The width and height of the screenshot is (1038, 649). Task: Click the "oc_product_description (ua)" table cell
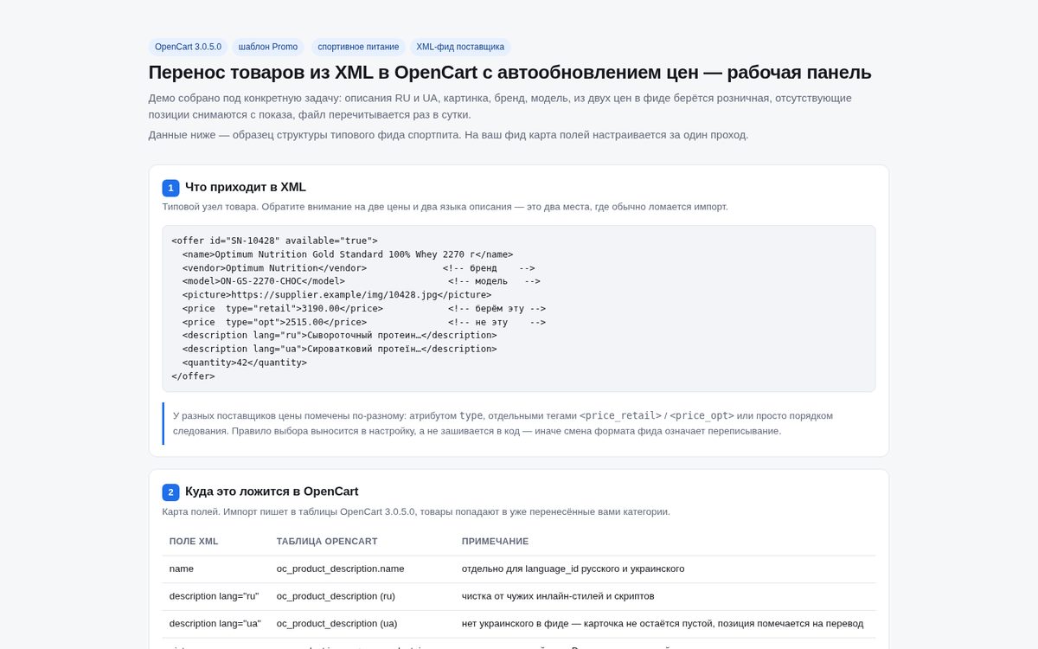(x=336, y=623)
